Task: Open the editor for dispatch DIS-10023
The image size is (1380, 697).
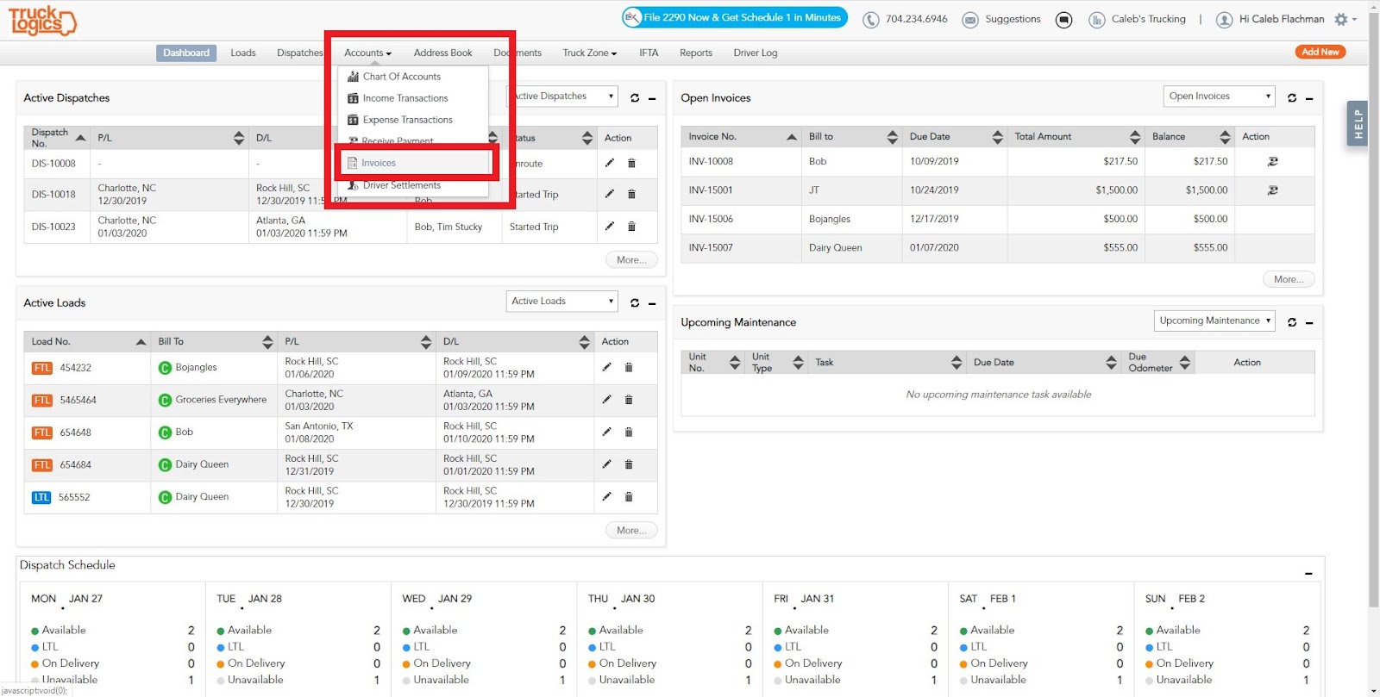Action: [610, 226]
